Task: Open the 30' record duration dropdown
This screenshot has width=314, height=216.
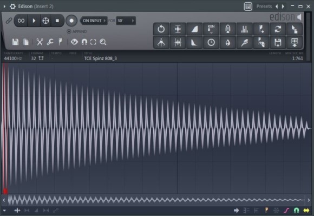Action: click(x=126, y=21)
